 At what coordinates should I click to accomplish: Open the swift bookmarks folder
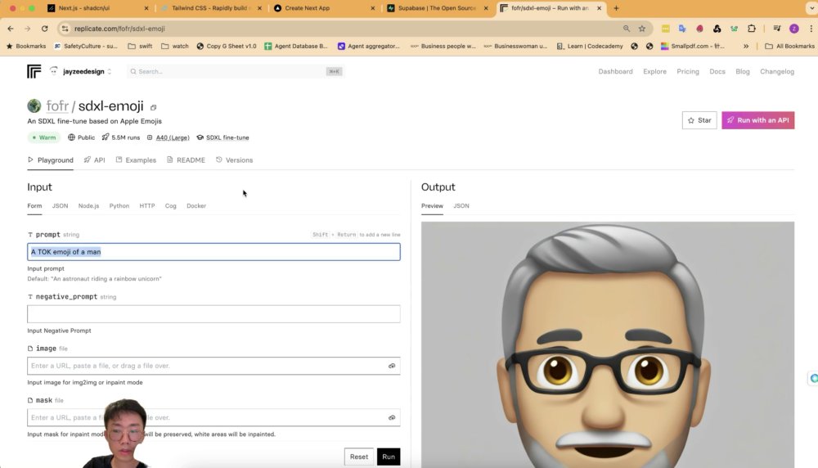140,46
